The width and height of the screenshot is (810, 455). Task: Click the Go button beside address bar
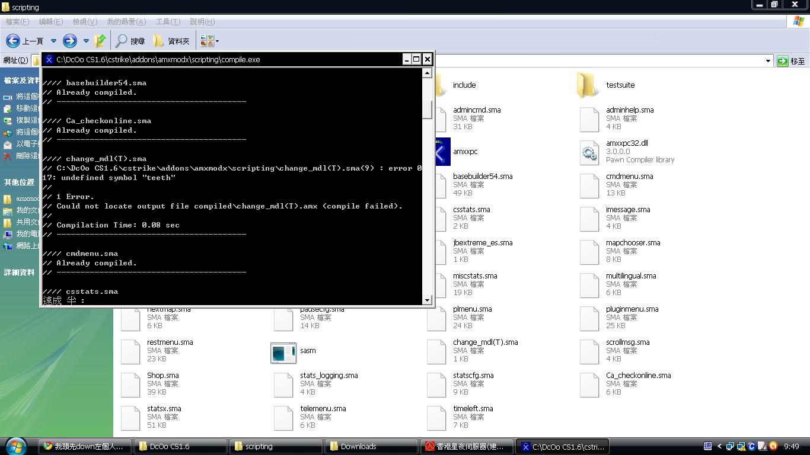click(x=791, y=60)
